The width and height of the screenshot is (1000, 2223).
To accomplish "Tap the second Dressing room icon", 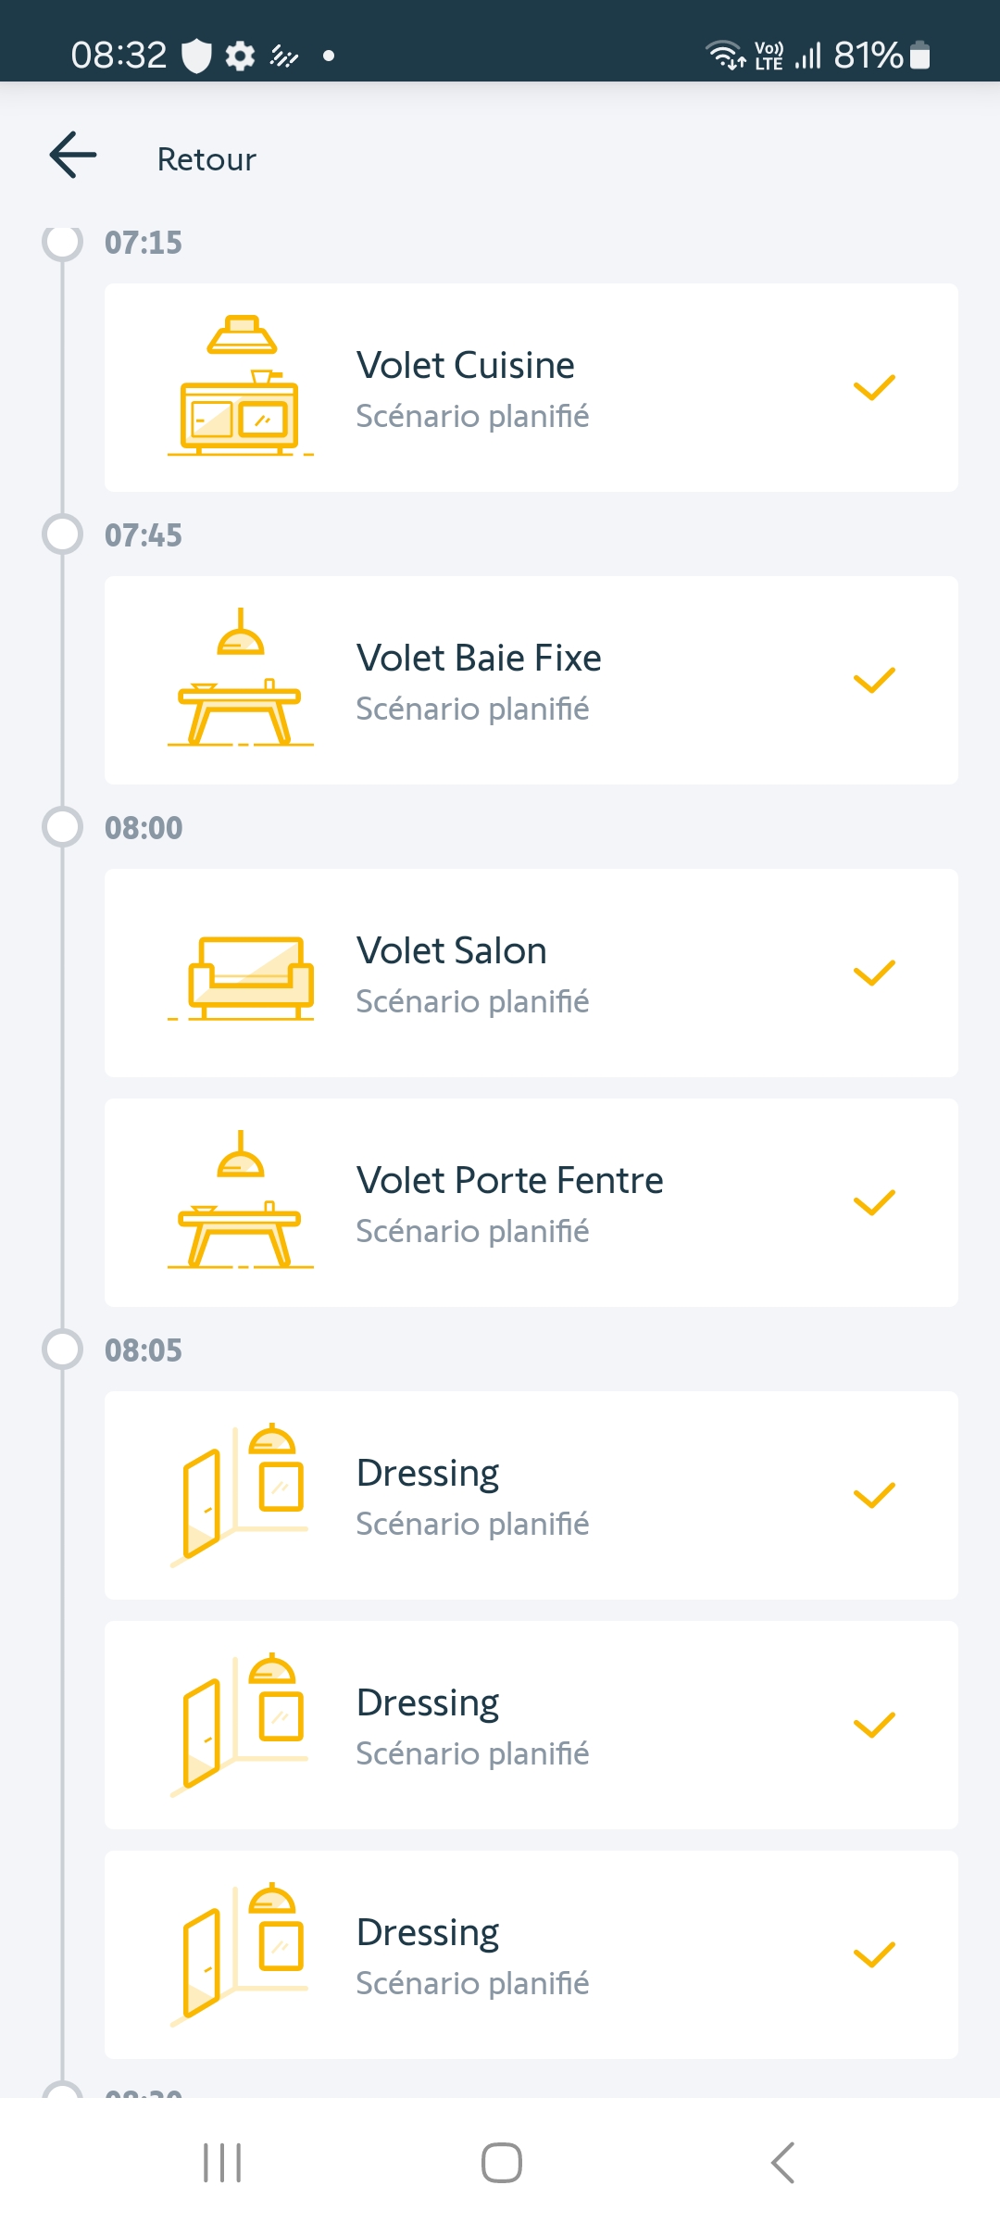I will click(241, 1723).
